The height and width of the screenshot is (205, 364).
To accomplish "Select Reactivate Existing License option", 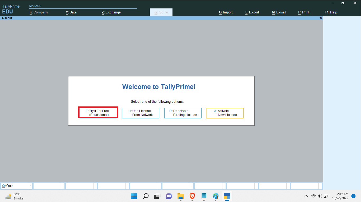I will 183,113.
